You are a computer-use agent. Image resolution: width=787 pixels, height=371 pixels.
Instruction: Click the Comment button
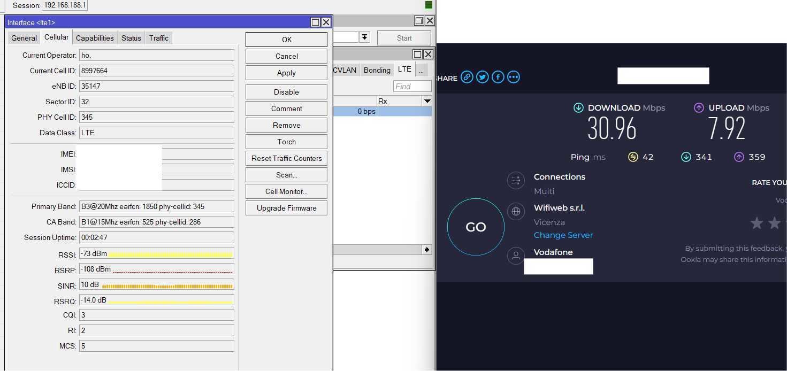[286, 109]
